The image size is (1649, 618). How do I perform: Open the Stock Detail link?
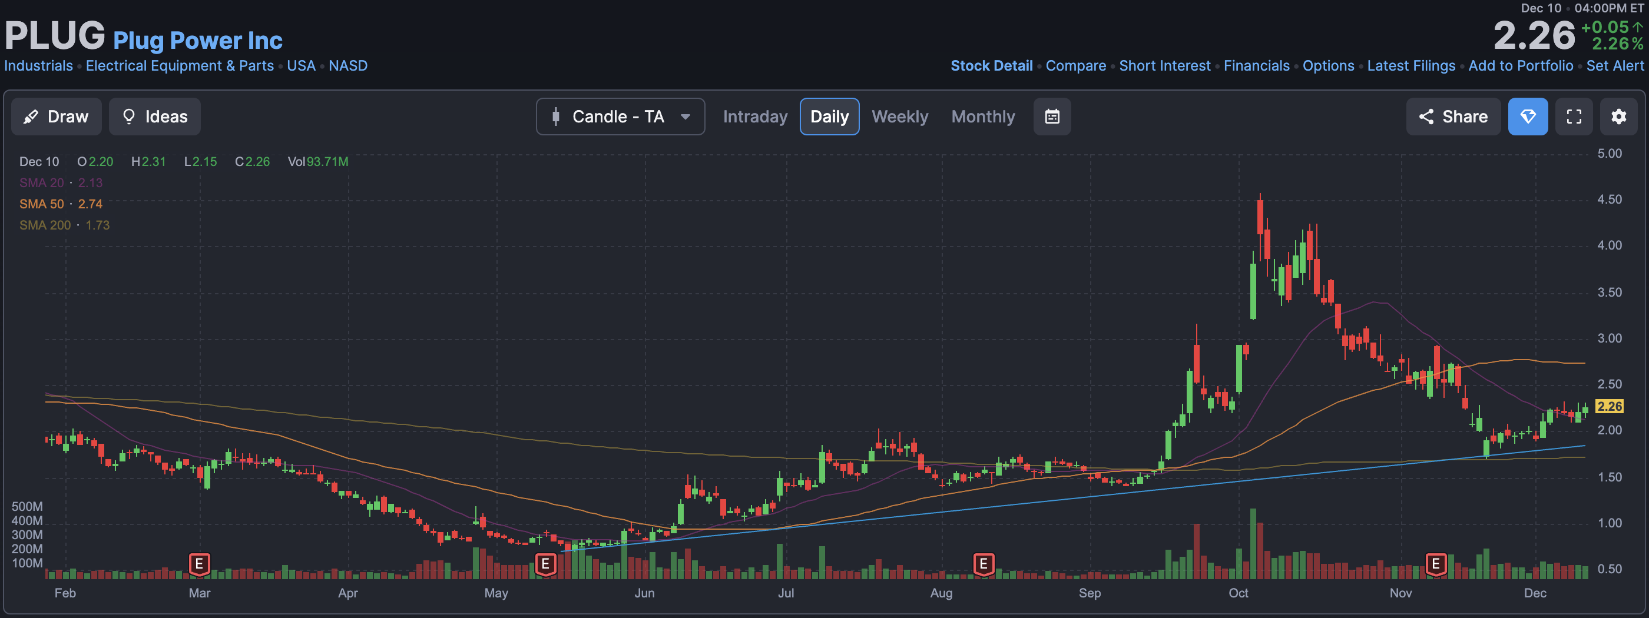tap(991, 66)
